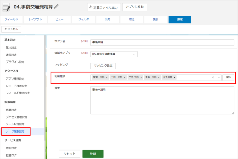Remove the デモ 太郎 user tag
The height and width of the screenshot is (159, 238).
(141, 77)
